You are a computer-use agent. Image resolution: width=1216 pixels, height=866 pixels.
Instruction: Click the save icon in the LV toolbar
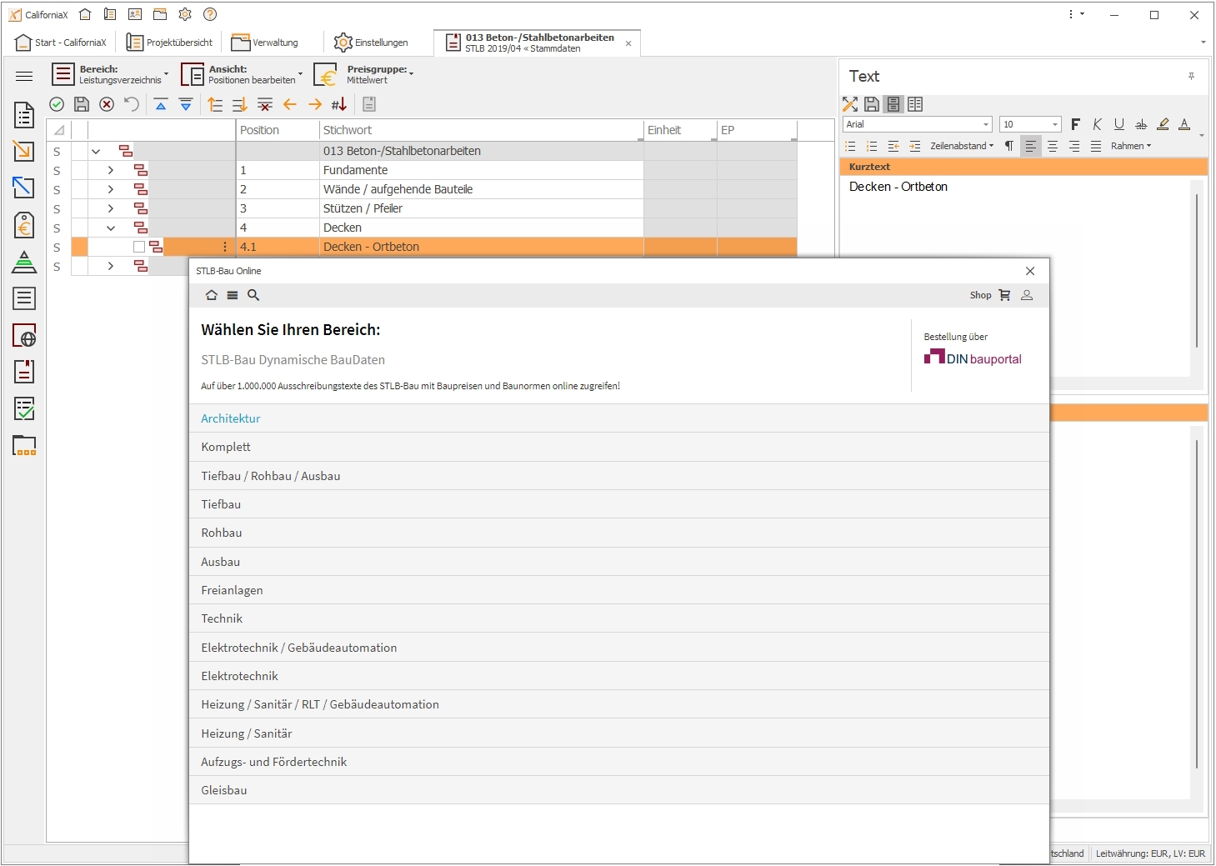pyautogui.click(x=81, y=103)
